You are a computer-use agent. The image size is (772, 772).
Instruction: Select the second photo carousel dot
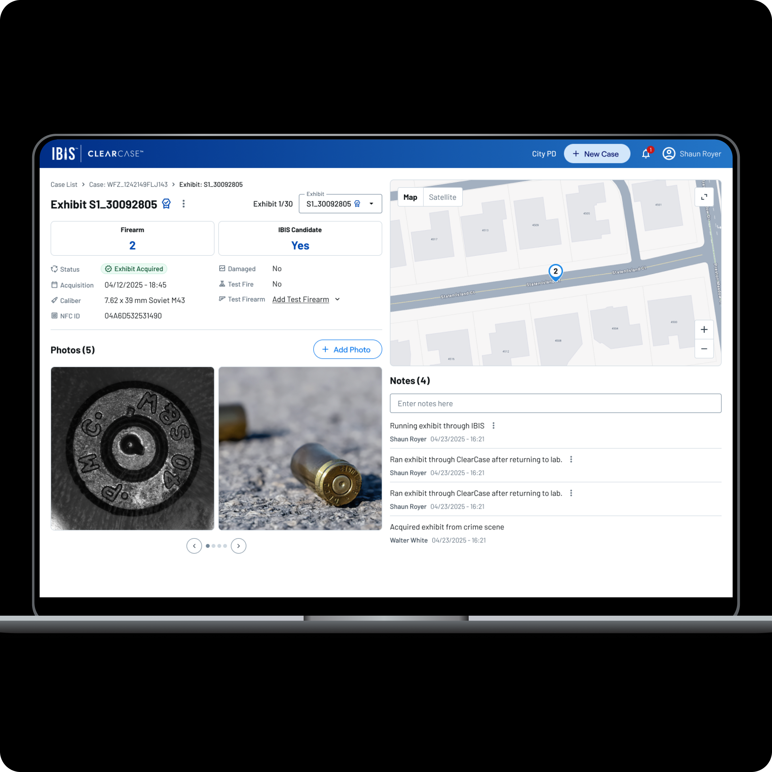[213, 546]
